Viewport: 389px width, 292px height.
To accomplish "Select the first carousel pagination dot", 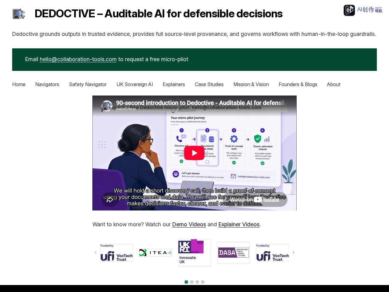I will coord(186,282).
